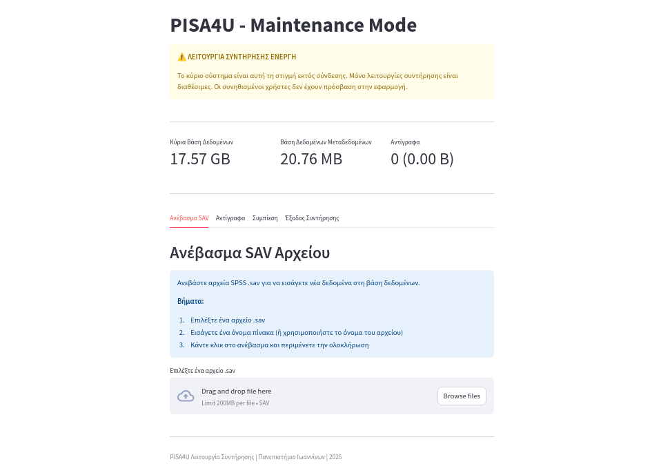Open the Συμπίεση tab
Image resolution: width=661 pixels, height=464 pixels.
[x=265, y=218]
